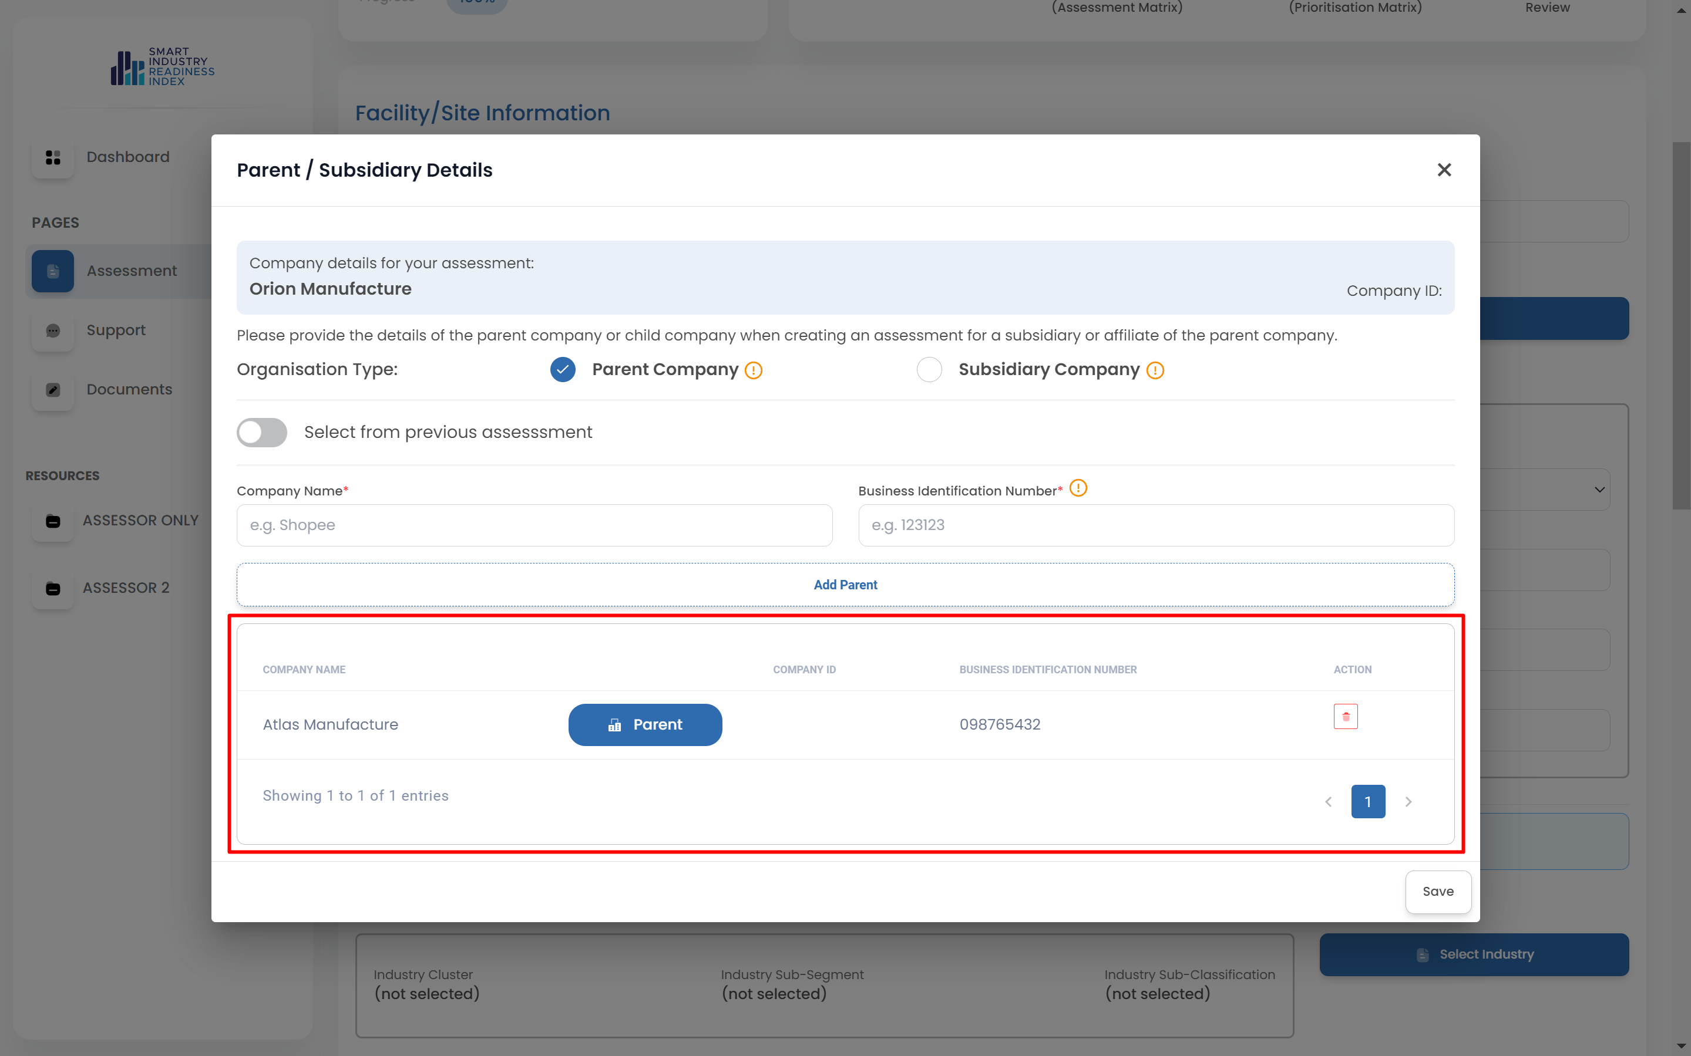Viewport: 1691px width, 1056px height.
Task: Click the Add Parent button
Action: (x=845, y=585)
